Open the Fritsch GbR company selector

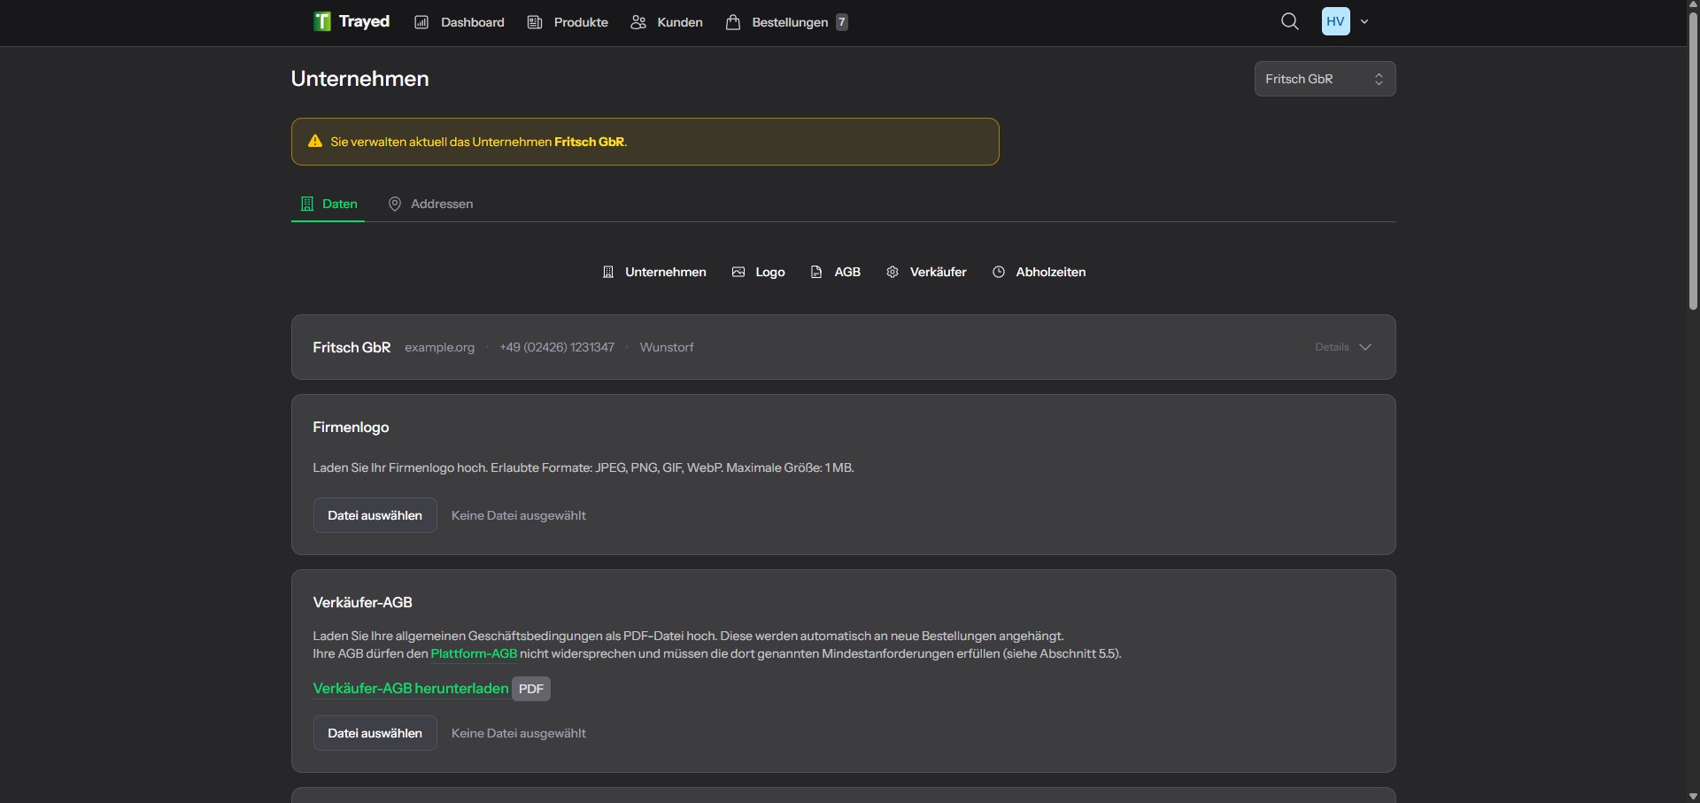[x=1325, y=79]
